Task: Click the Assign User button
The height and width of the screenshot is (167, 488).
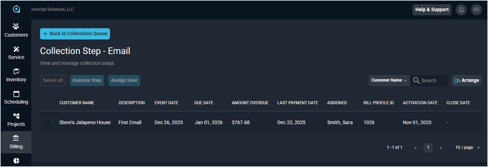Action: [x=124, y=80]
